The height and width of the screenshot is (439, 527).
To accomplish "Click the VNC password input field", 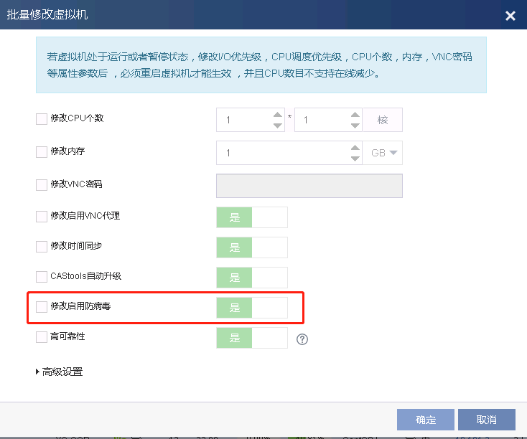I will [x=309, y=185].
